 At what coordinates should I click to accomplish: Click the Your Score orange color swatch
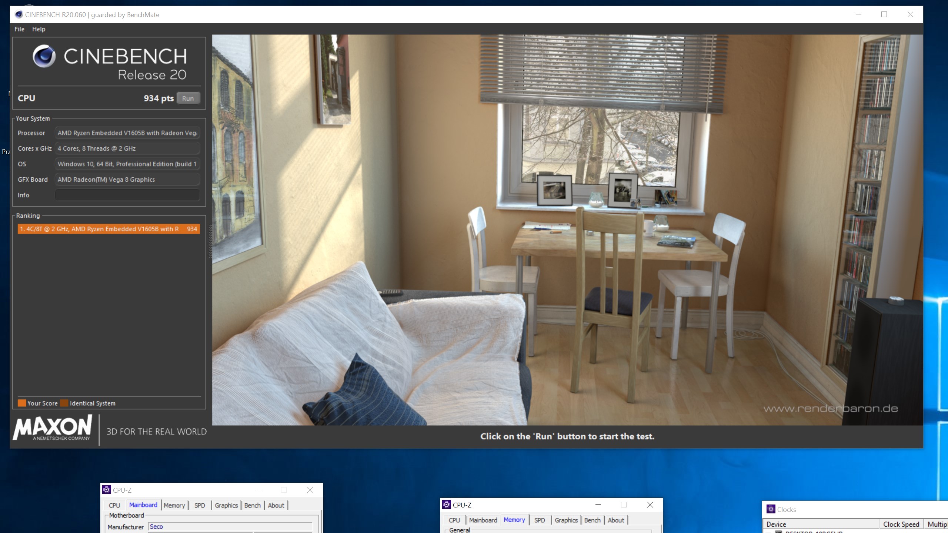pos(22,403)
